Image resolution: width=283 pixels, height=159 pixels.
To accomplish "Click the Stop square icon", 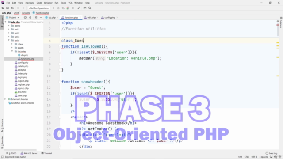I will click(73, 8).
